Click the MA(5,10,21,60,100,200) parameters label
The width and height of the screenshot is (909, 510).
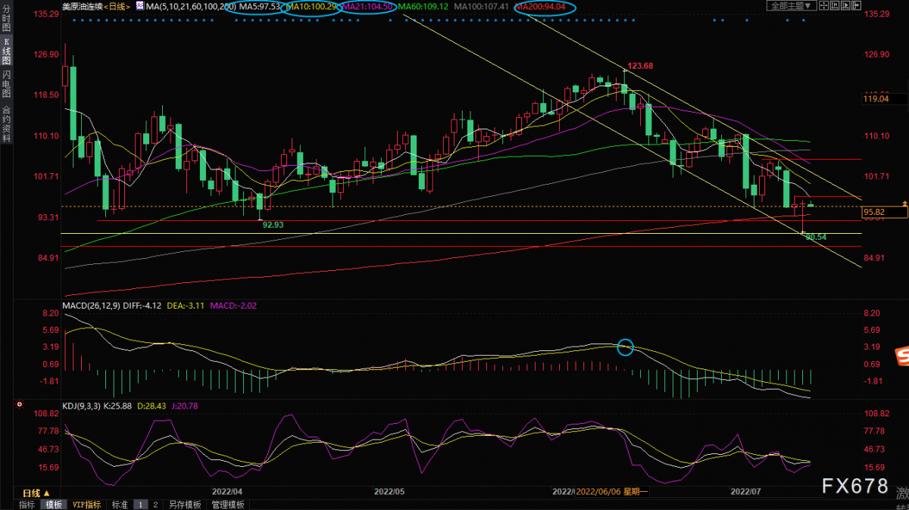click(x=191, y=6)
